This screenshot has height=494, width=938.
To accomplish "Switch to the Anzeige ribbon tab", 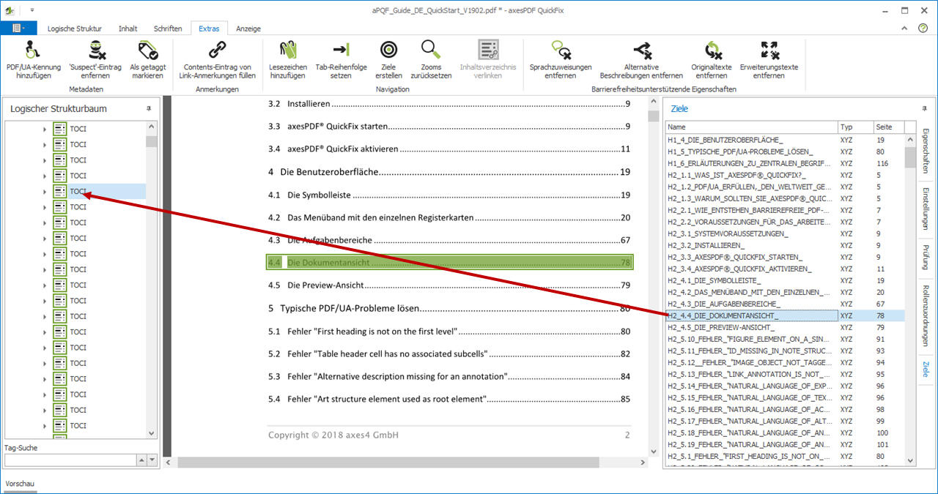I will point(248,29).
